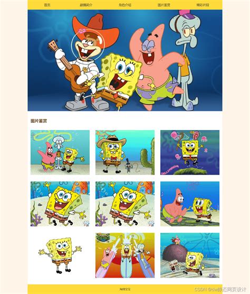Open thumbnail of Patrick, Squidward and SpongeBob standing
Screen dimensions: 250x294
tap(60, 152)
